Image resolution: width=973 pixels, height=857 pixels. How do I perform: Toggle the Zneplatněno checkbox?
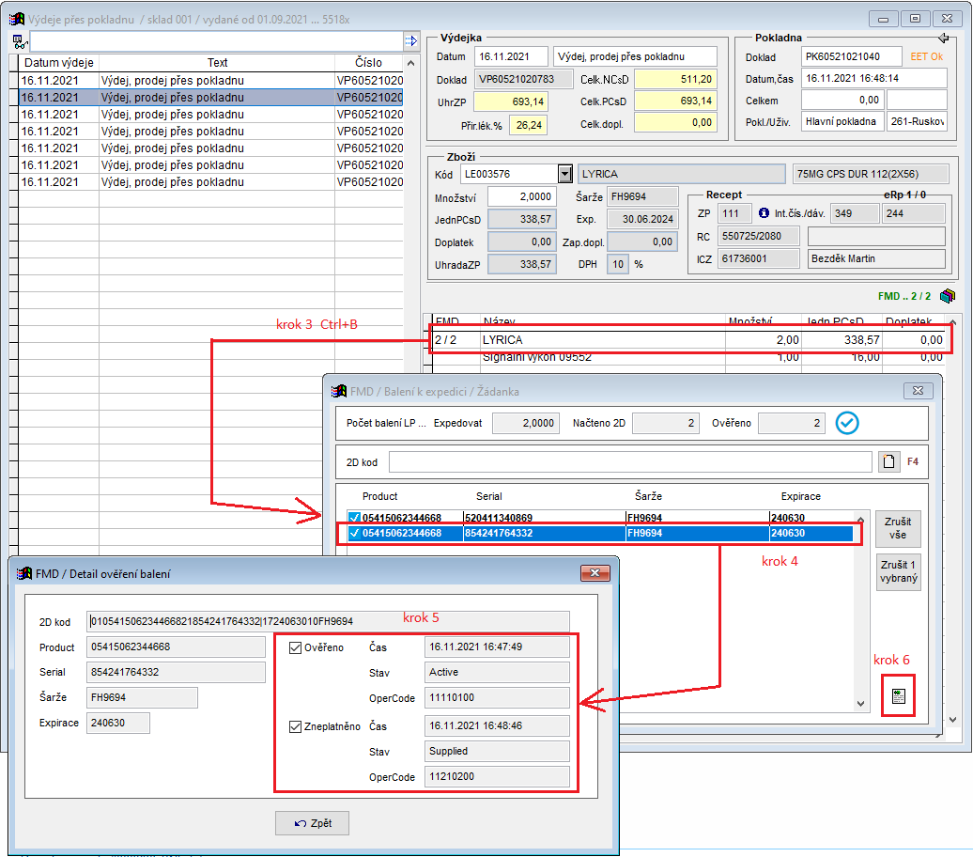click(x=295, y=726)
